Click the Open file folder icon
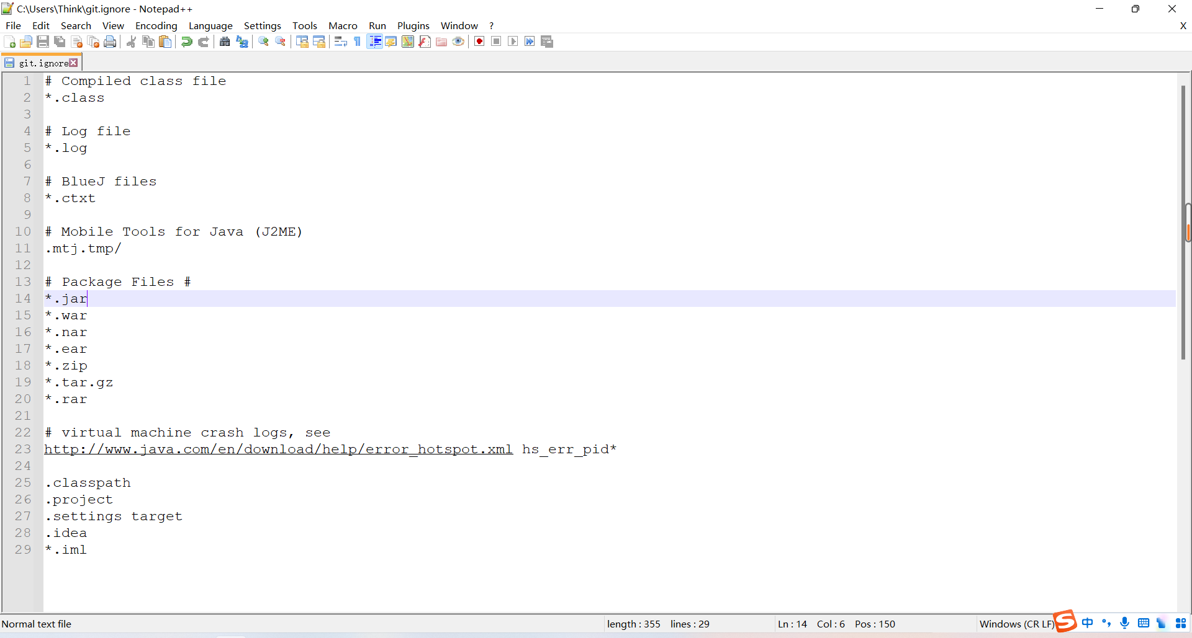 [26, 42]
